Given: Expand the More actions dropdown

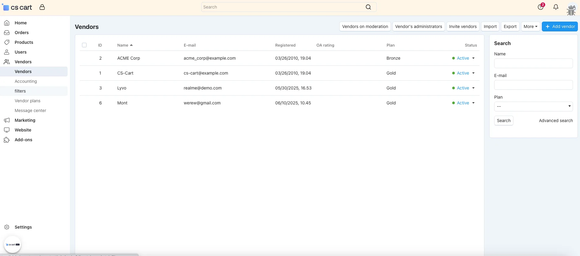Looking at the screenshot, I should (x=531, y=26).
